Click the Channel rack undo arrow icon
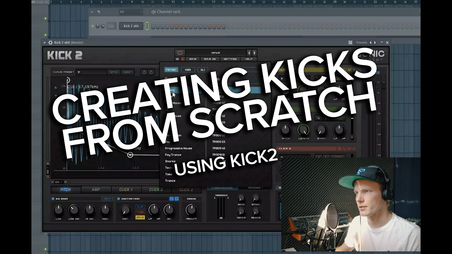Screen dimensions: 452x254 (99, 12)
